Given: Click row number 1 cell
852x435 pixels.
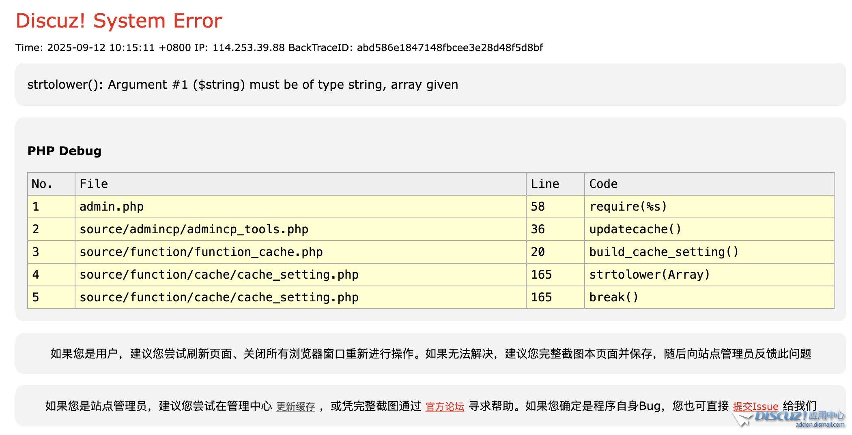Looking at the screenshot, I should [x=51, y=207].
